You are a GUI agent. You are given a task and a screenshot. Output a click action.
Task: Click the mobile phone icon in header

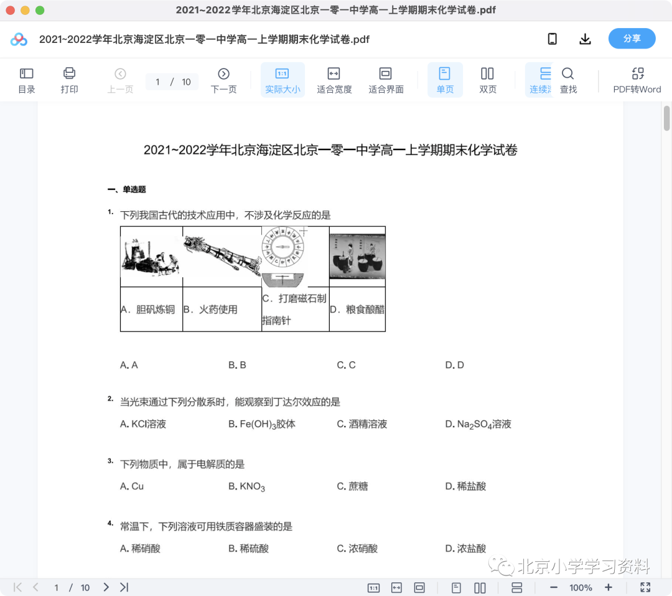(x=553, y=39)
